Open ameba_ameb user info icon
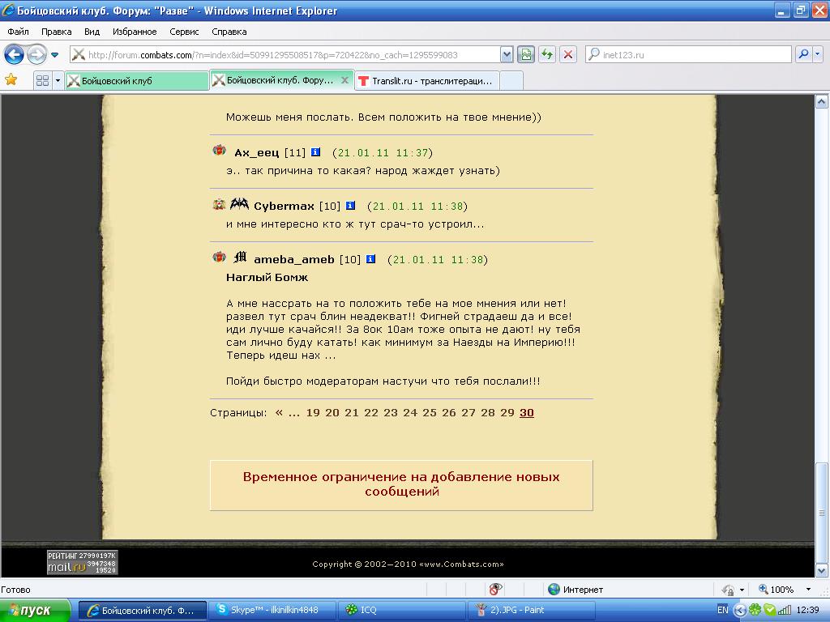Image resolution: width=830 pixels, height=622 pixels. [370, 259]
